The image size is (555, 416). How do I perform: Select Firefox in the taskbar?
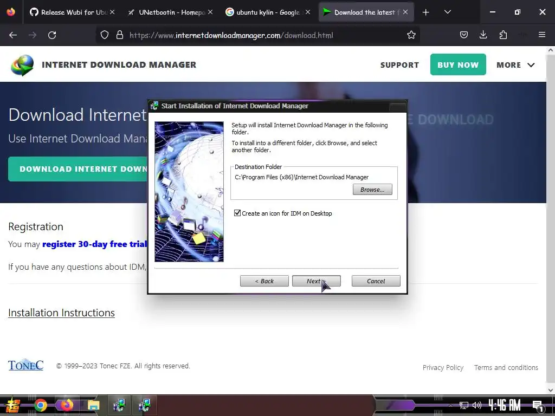(66, 405)
